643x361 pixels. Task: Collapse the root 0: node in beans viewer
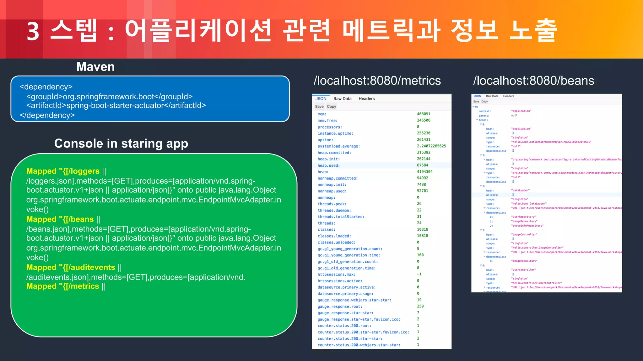tap(473, 107)
